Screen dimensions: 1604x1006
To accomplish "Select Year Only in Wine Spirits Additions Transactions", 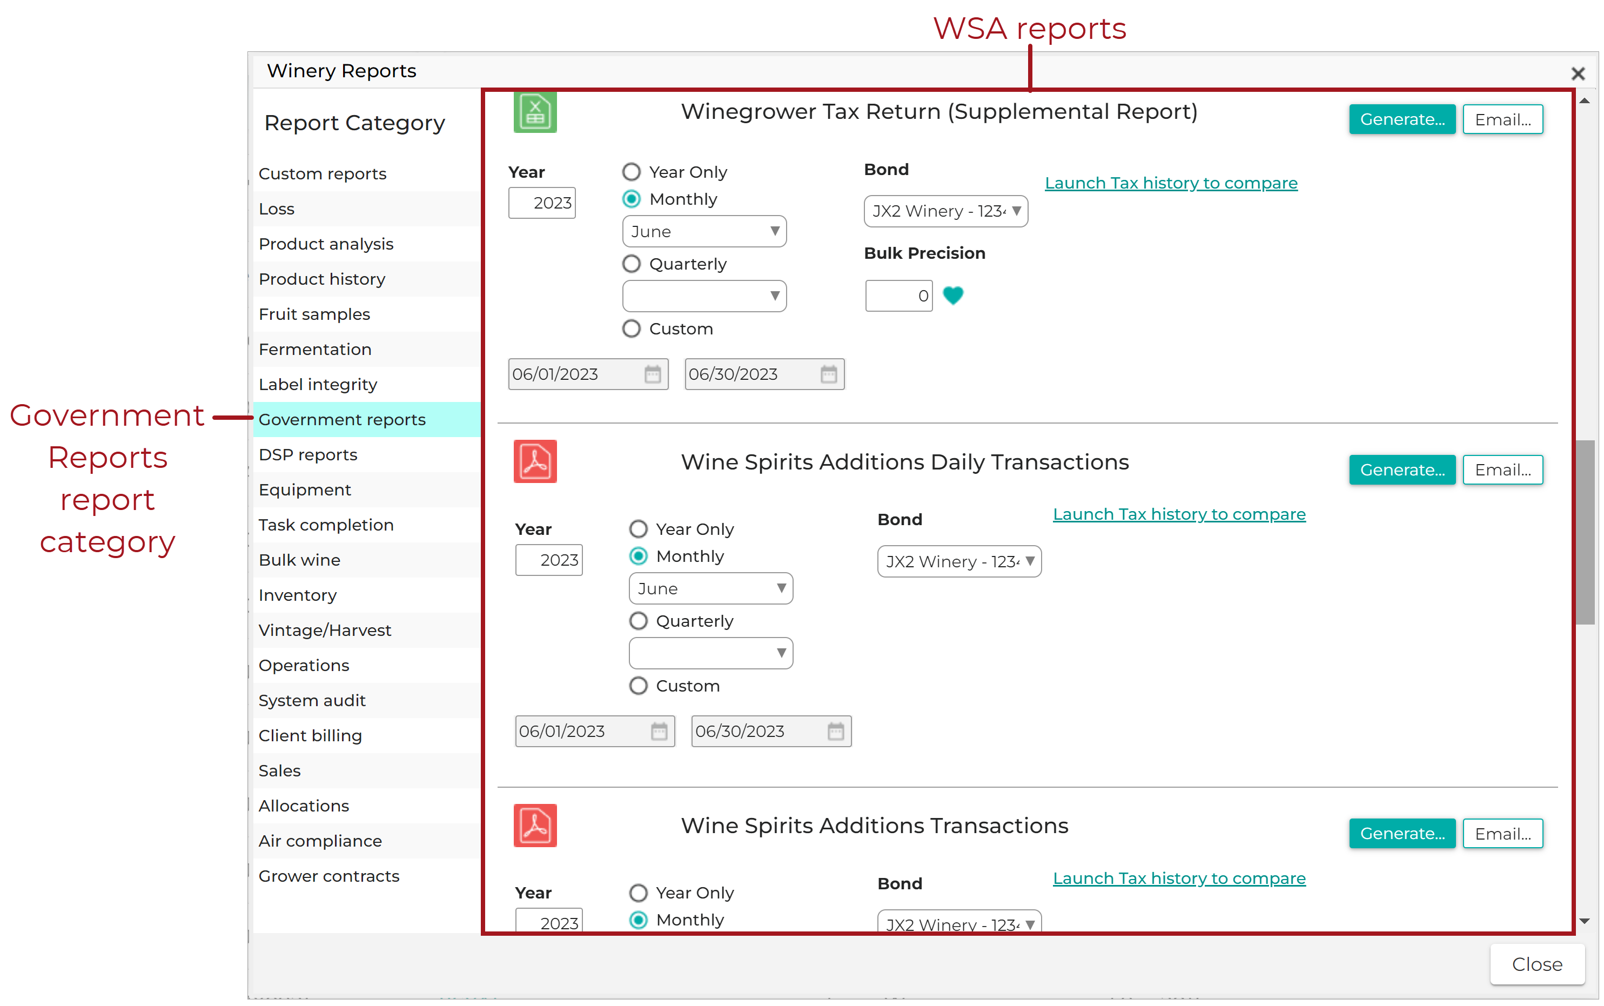I will (x=638, y=893).
